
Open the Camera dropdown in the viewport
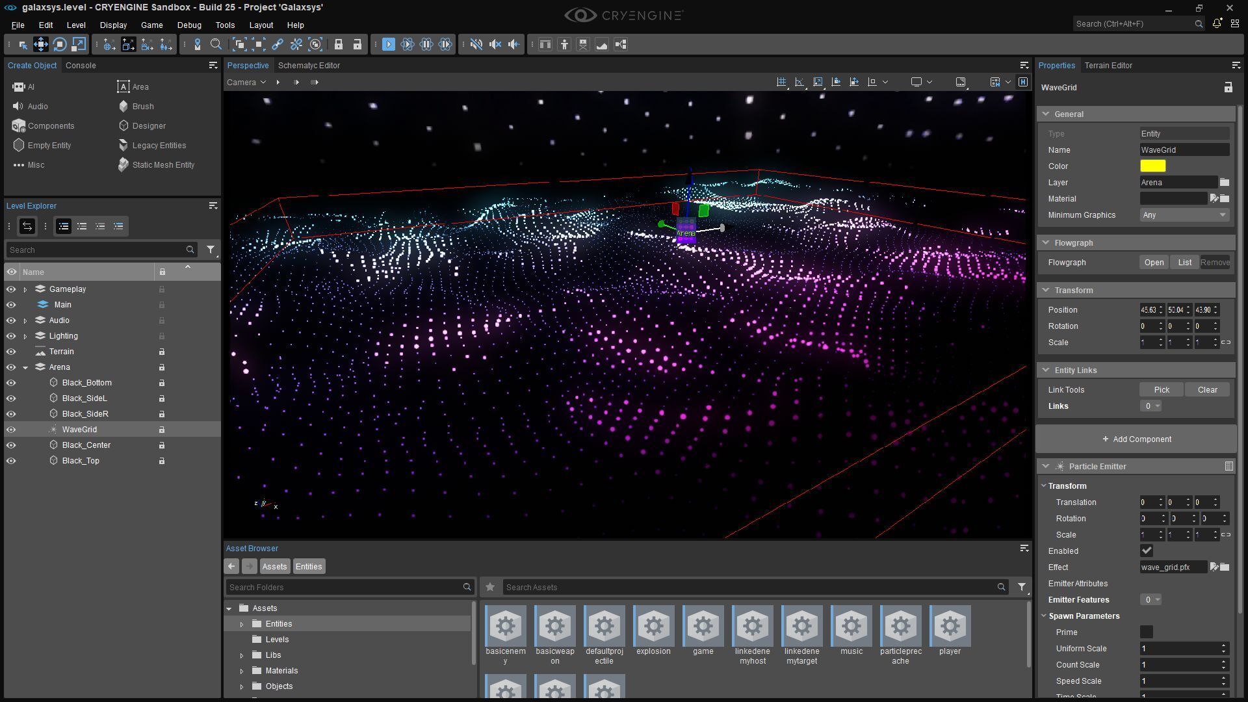(x=246, y=82)
